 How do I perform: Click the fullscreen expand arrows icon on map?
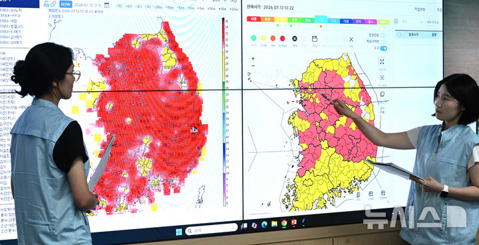(x=382, y=62)
